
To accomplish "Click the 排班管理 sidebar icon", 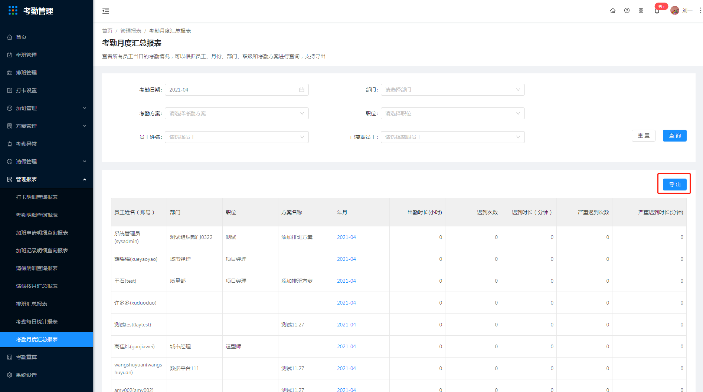I will (10, 73).
